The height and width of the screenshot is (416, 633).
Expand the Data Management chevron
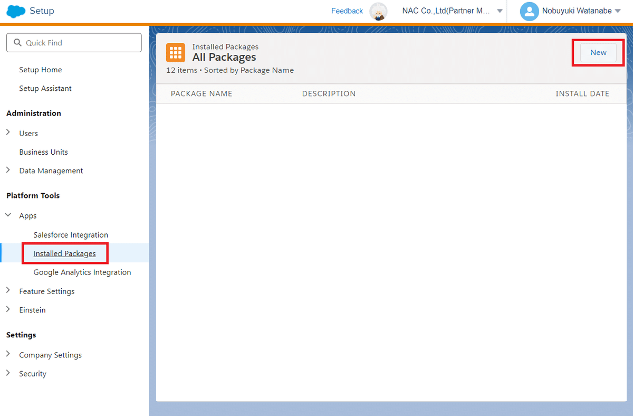[8, 170]
